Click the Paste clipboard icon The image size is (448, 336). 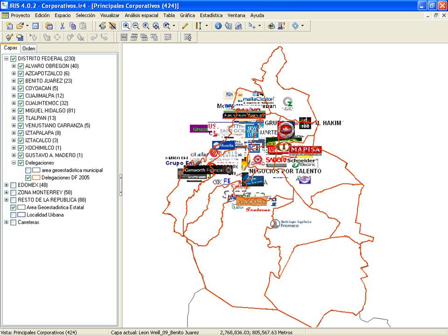83,26
